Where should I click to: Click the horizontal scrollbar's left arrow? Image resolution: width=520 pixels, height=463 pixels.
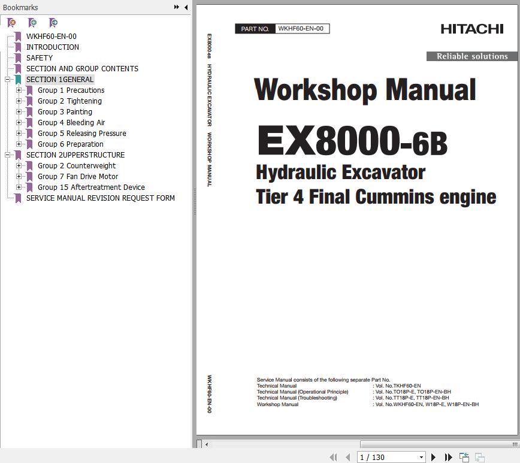click(x=207, y=444)
